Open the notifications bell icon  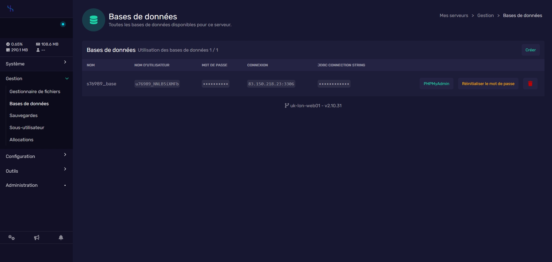(61, 238)
